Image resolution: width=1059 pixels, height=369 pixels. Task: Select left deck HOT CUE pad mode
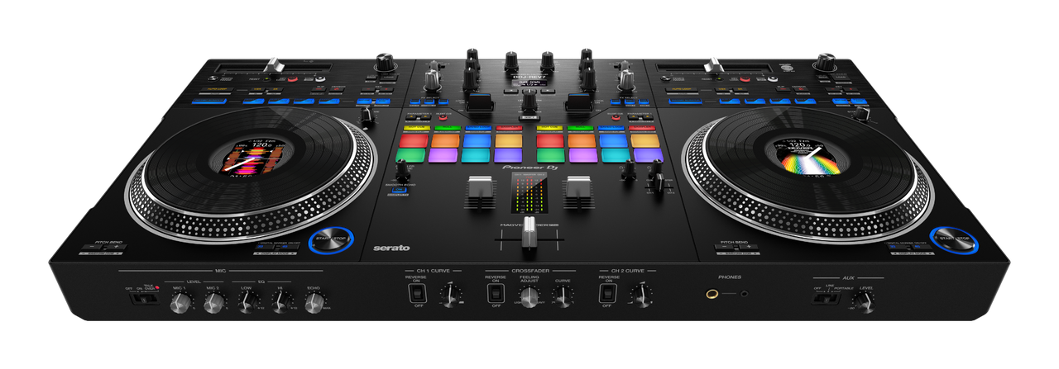[416, 128]
